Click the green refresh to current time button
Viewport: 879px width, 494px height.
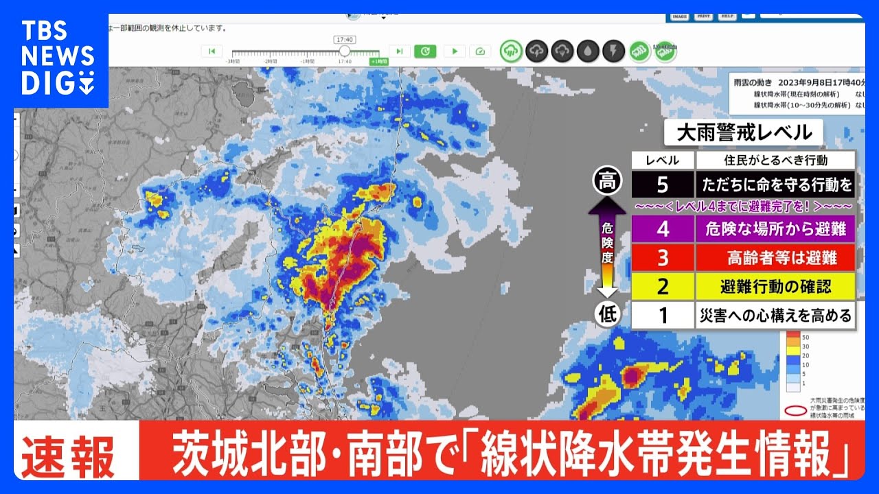[425, 51]
